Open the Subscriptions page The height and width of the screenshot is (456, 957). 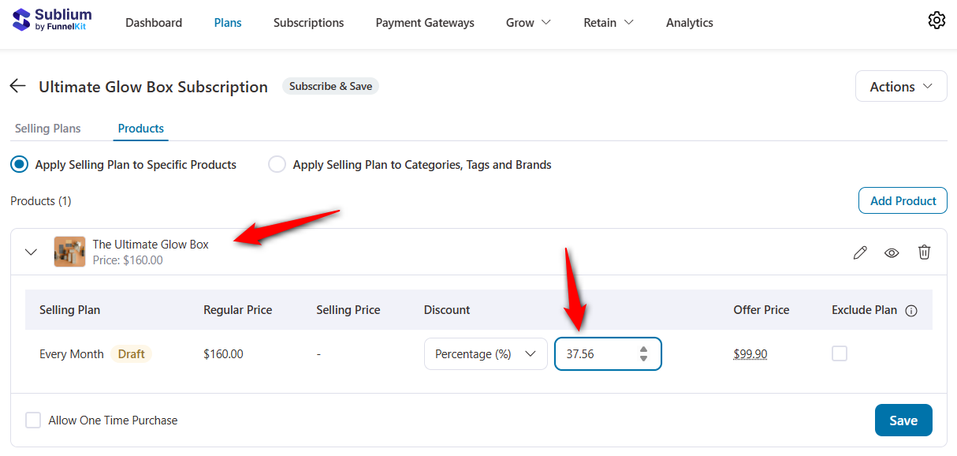coord(308,22)
